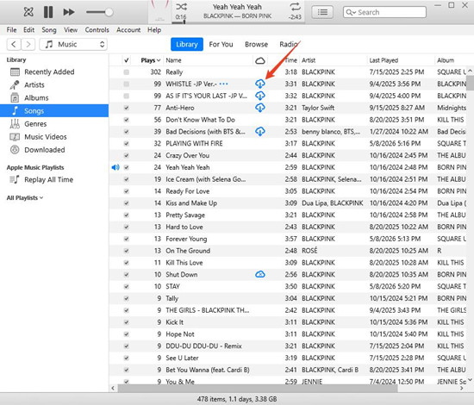Sort by the Time column header
Image resolution: width=474 pixels, height=405 pixels.
pos(291,60)
